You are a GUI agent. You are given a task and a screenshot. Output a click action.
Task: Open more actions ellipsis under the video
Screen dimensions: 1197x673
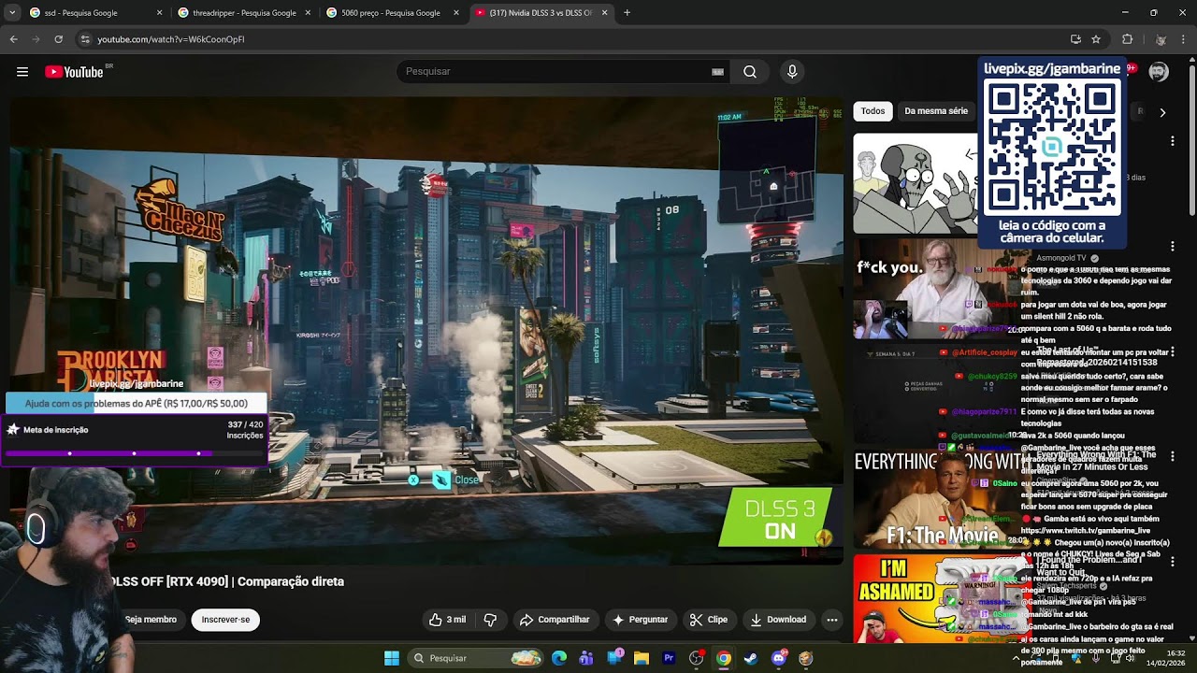pos(832,620)
